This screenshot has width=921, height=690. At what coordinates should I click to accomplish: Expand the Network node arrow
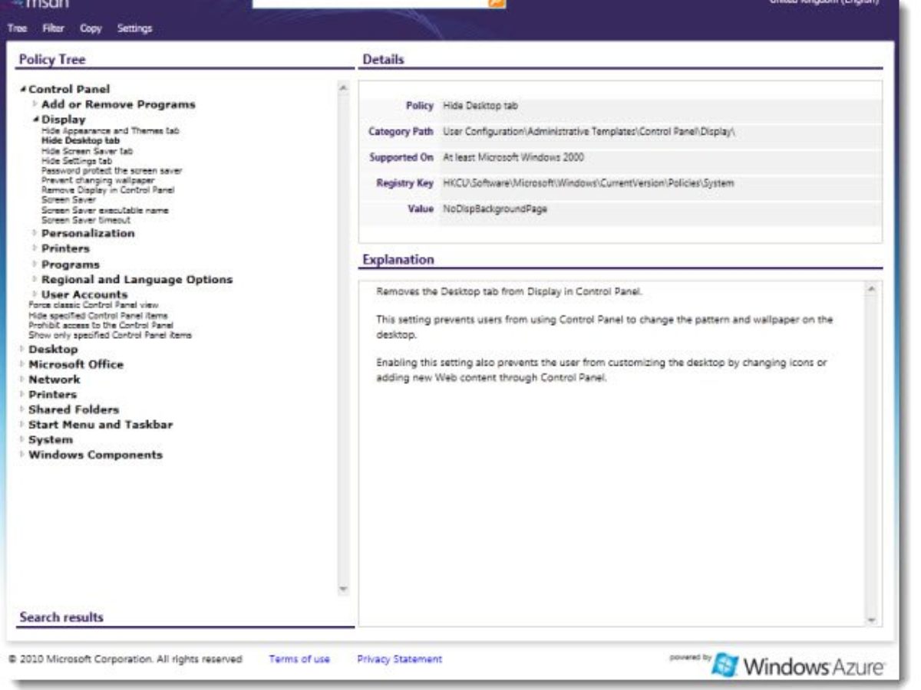pyautogui.click(x=23, y=379)
